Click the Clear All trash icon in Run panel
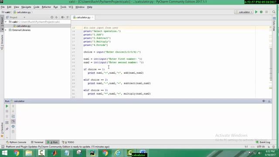The width and height of the screenshot is (279, 157). (x=13, y=132)
